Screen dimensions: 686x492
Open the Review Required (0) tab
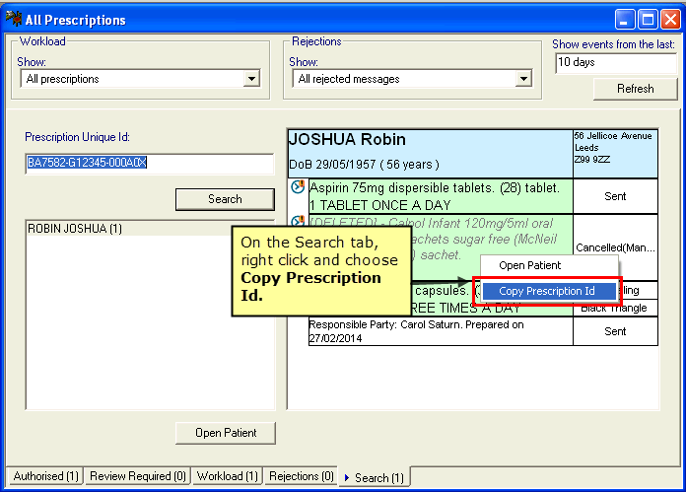tap(137, 476)
